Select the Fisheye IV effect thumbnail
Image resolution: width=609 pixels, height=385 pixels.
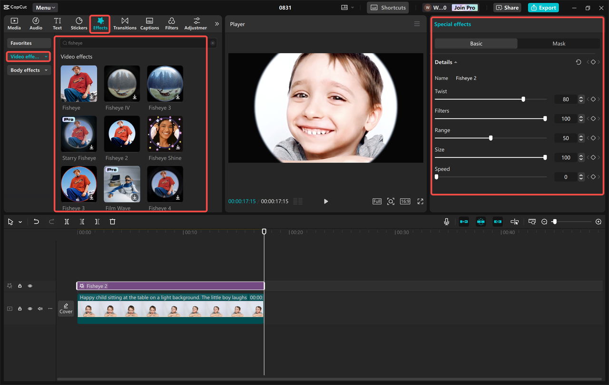pos(122,84)
